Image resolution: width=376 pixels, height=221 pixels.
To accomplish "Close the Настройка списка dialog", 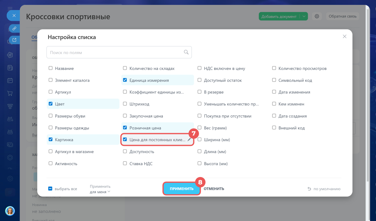I will pos(345,36).
